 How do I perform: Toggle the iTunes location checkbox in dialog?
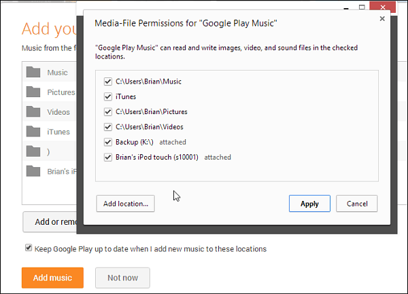pyautogui.click(x=108, y=96)
